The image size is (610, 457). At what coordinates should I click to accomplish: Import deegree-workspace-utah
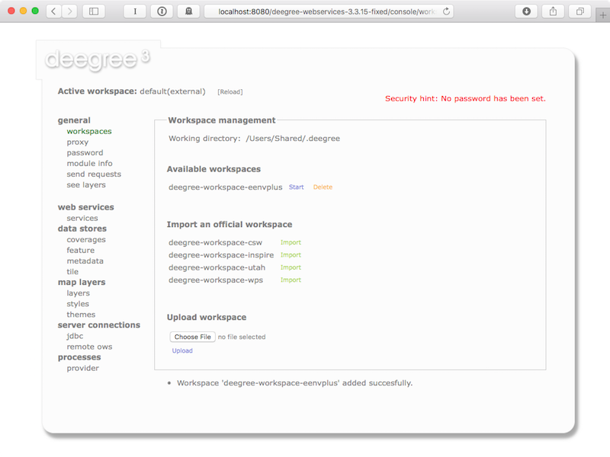[291, 267]
